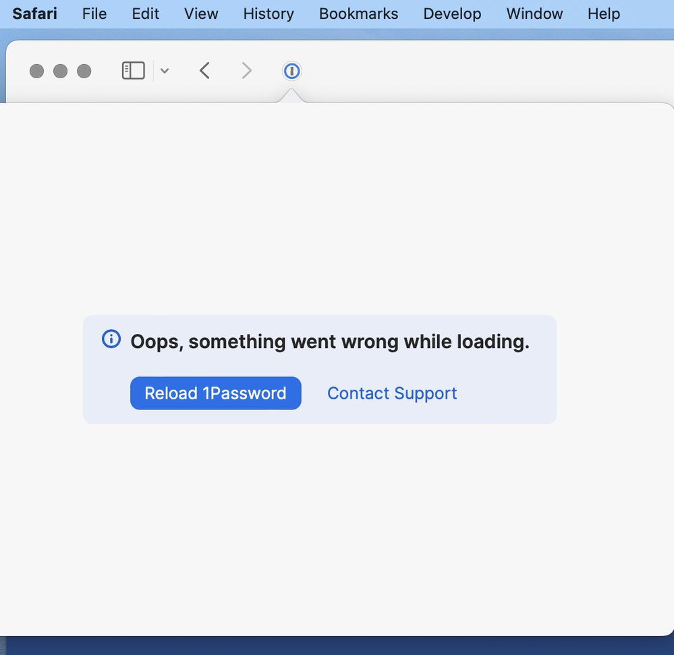Open the History menu
This screenshot has width=674, height=655.
(269, 13)
